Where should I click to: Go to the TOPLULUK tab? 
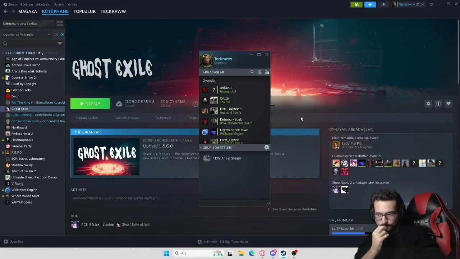(x=84, y=12)
